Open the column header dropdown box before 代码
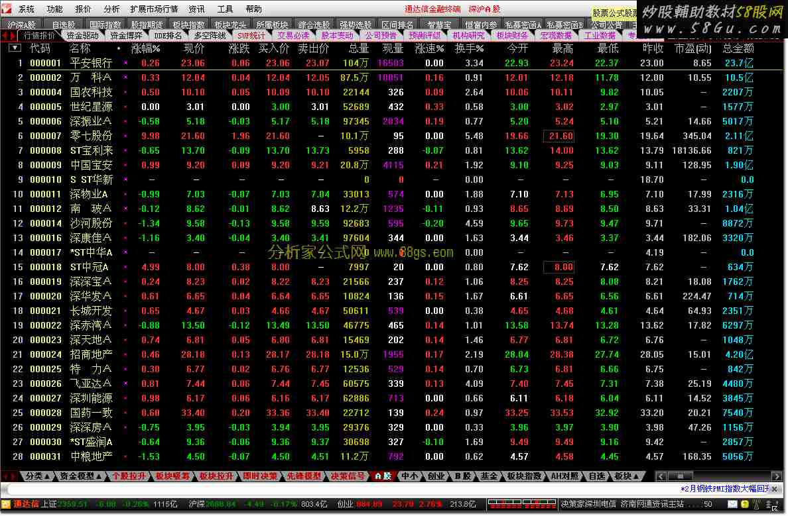This screenshot has height=516, width=788. click(x=15, y=48)
